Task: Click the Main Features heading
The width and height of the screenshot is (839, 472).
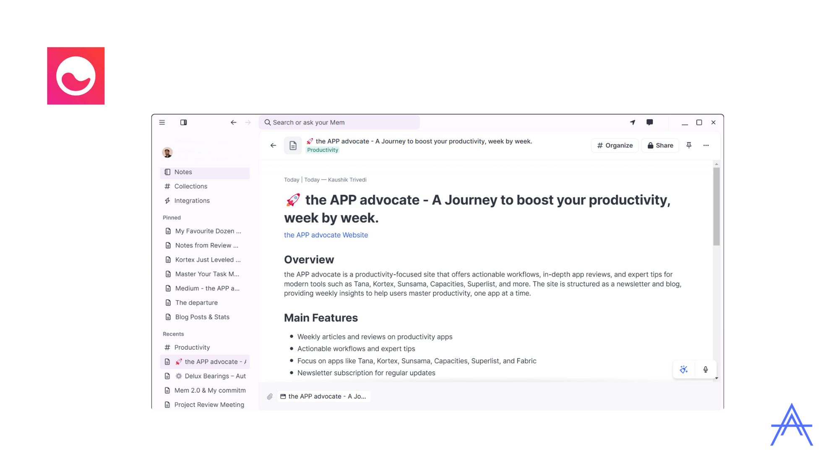Action: [x=321, y=318]
